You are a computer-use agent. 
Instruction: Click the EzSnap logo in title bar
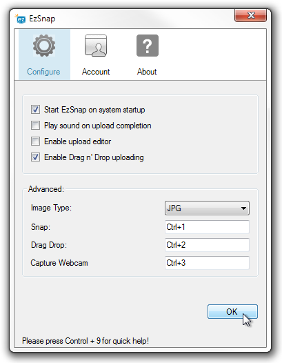(20, 19)
